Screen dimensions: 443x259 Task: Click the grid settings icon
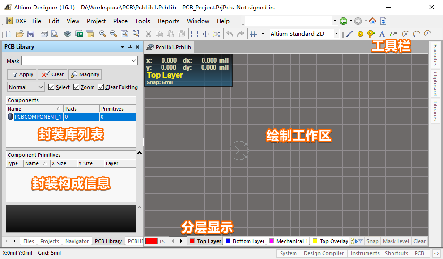pyautogui.click(x=254, y=34)
